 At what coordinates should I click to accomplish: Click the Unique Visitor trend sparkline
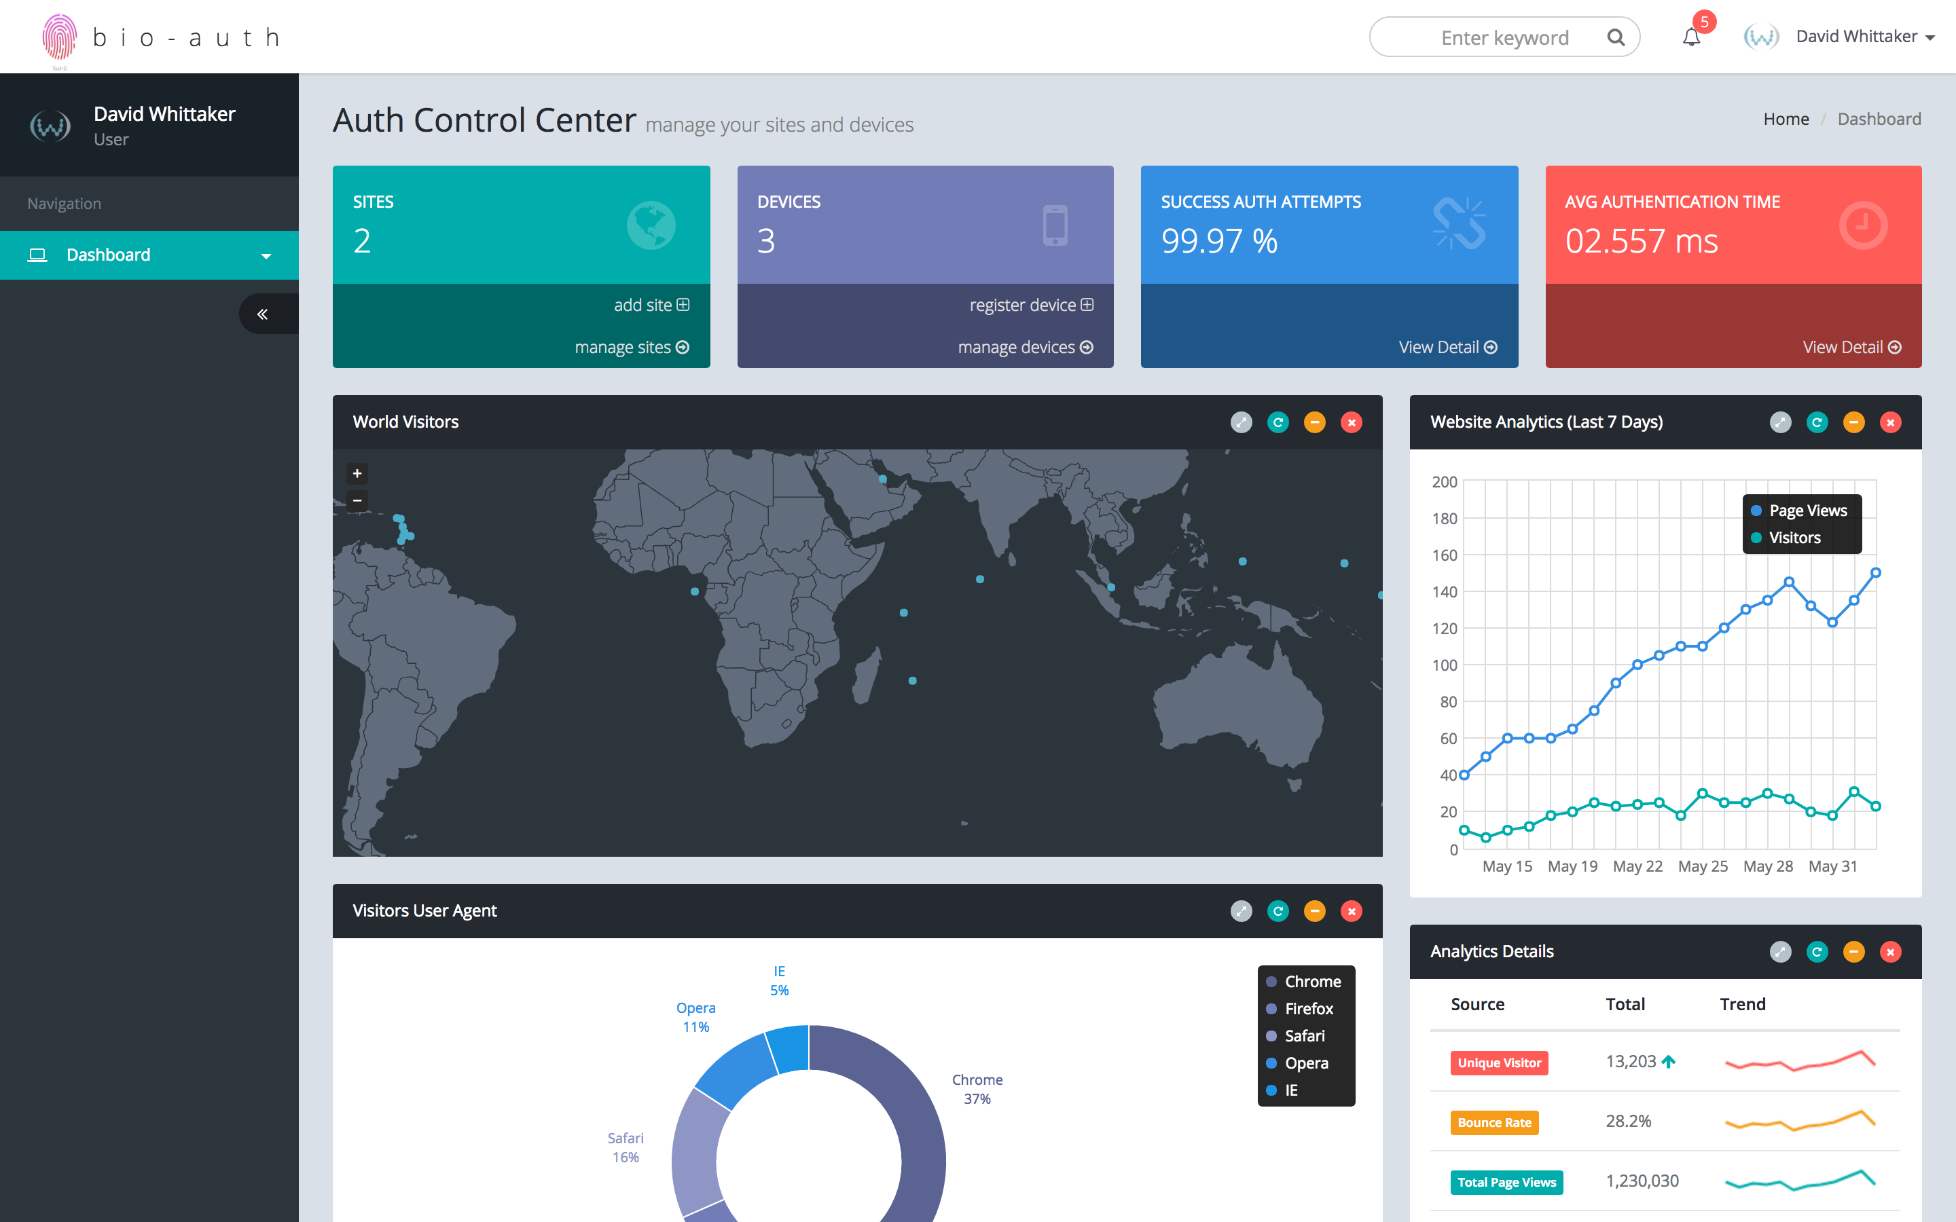coord(1800,1060)
